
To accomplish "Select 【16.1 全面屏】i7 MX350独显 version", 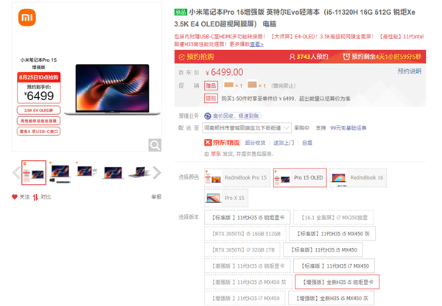I will tap(333, 217).
